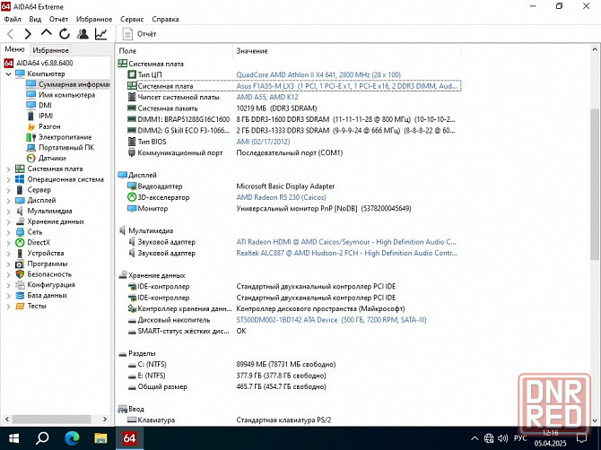Open the Файл menu
The image size is (601, 450).
(13, 19)
